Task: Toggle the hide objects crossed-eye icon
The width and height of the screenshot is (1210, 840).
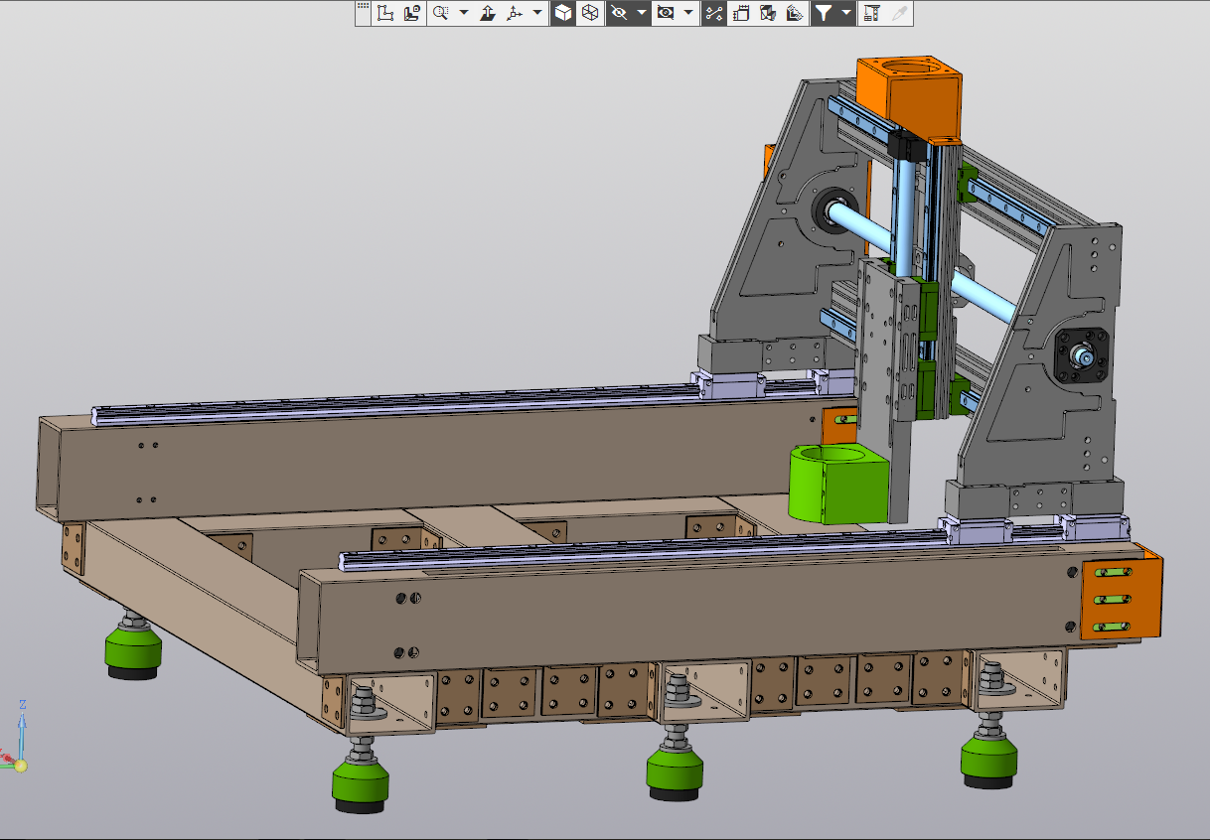Action: pyautogui.click(x=619, y=13)
